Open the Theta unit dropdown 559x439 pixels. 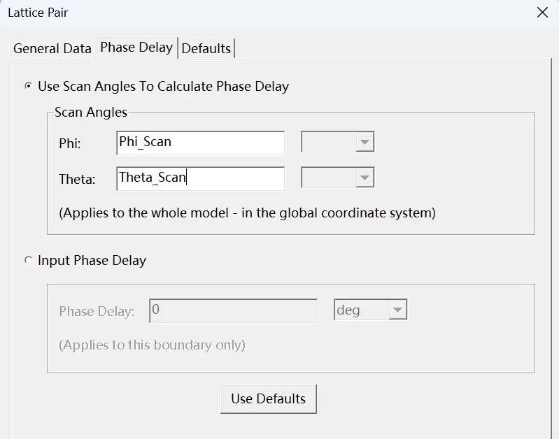[338, 178]
